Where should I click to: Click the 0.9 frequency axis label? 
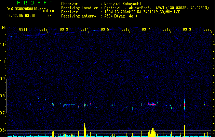click(x=3, y=79)
